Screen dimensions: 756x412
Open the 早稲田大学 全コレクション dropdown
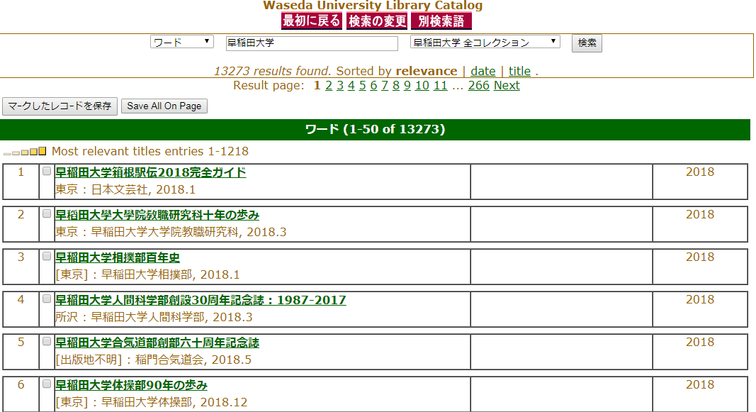pos(485,42)
